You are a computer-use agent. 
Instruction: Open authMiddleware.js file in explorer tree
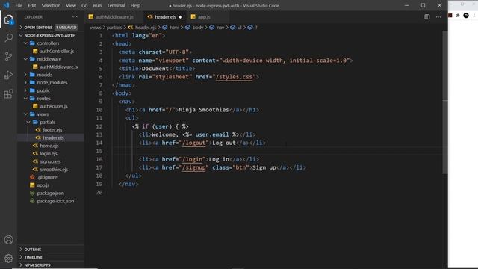coord(59,67)
